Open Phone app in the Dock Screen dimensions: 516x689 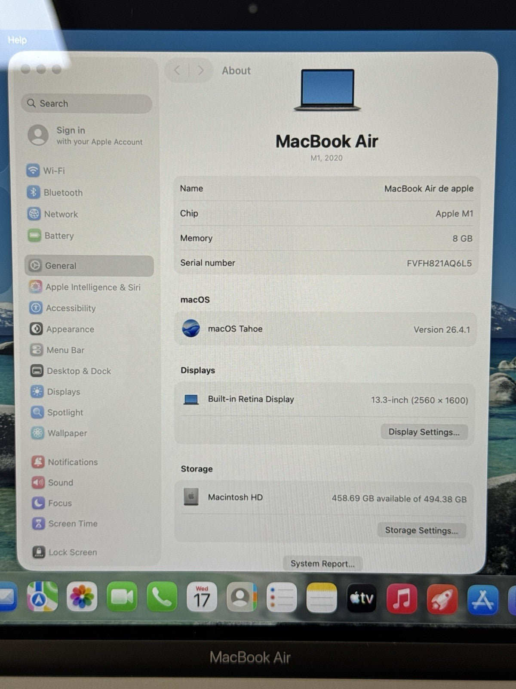pos(162,596)
